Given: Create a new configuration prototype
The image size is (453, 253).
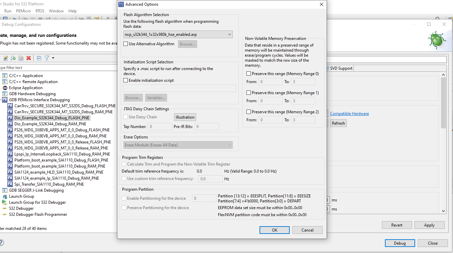Looking at the screenshot, I should pos(6,58).
